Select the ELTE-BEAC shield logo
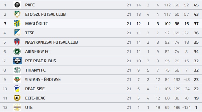Screen dimensions: 202x112 [17, 98]
